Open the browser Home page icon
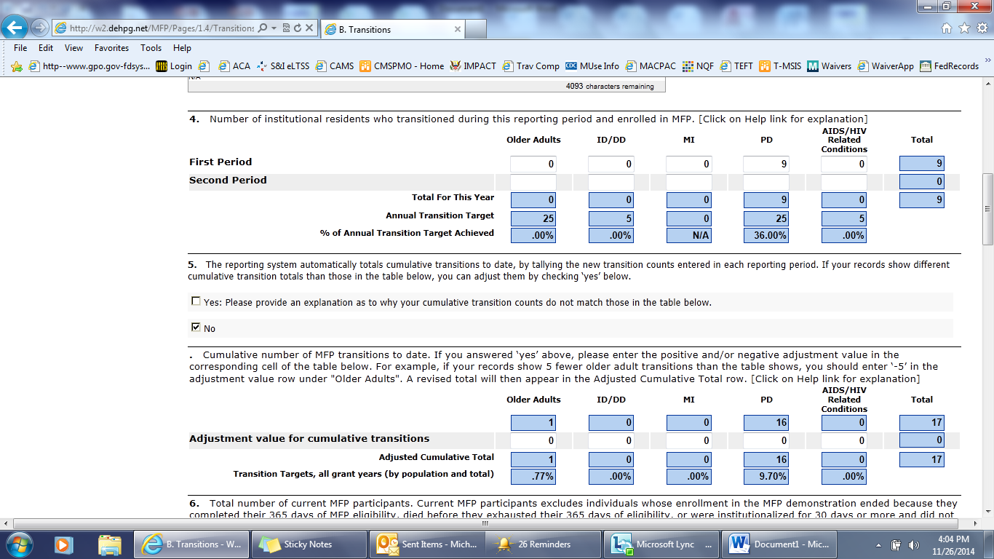This screenshot has width=994, height=559. 947,28
